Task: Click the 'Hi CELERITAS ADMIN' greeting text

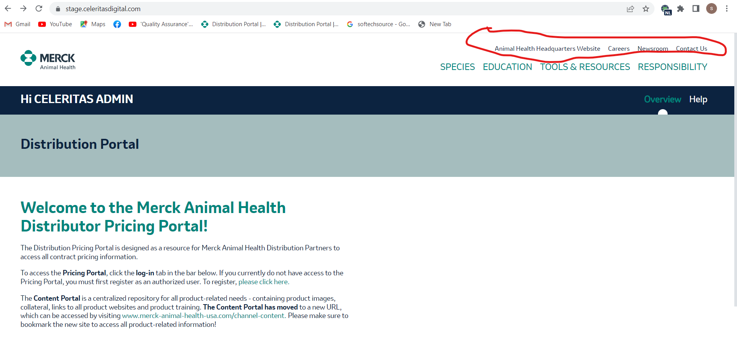Action: point(77,99)
